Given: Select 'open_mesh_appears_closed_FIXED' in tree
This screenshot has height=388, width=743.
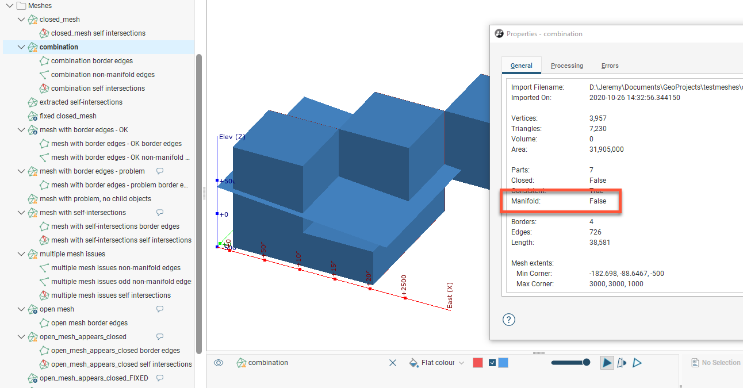Looking at the screenshot, I should pyautogui.click(x=94, y=378).
